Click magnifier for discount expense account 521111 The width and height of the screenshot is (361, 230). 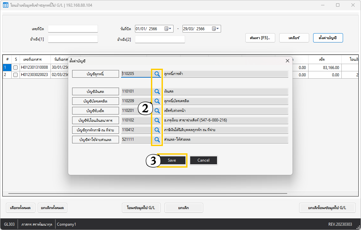coord(157,140)
